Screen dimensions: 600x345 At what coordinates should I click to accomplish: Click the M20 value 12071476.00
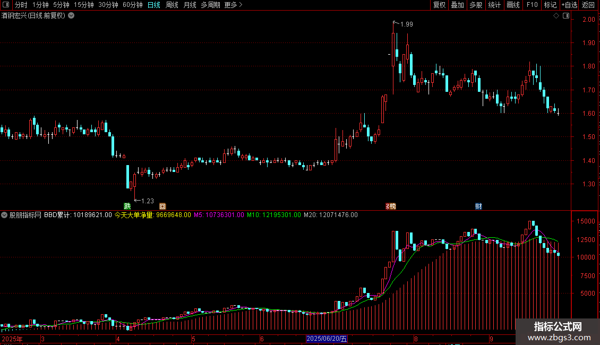tap(338, 215)
